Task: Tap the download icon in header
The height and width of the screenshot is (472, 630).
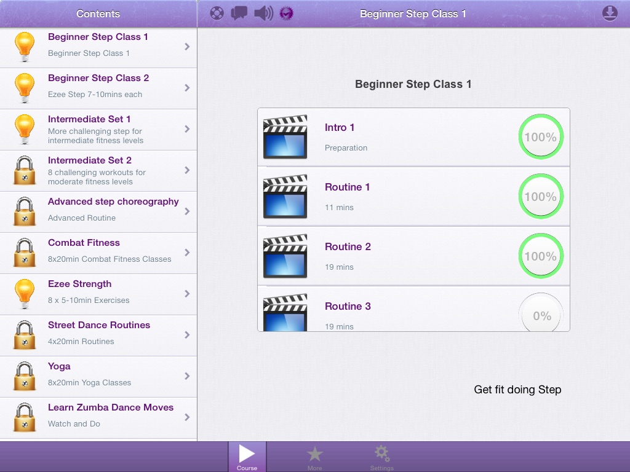Action: pos(610,14)
